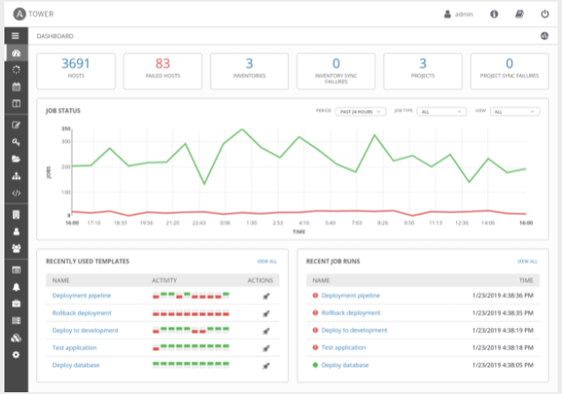Open Teams group icon in sidebar
The width and height of the screenshot is (562, 394).
coord(16,248)
